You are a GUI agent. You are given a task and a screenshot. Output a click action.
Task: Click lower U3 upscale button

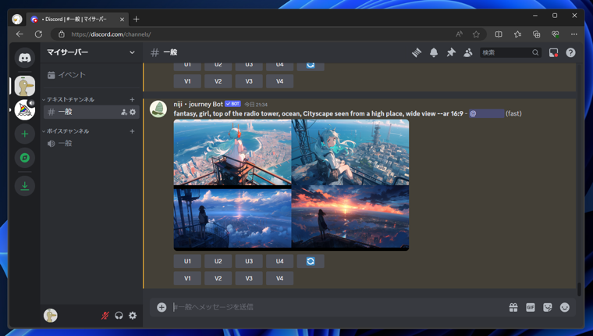coord(249,261)
